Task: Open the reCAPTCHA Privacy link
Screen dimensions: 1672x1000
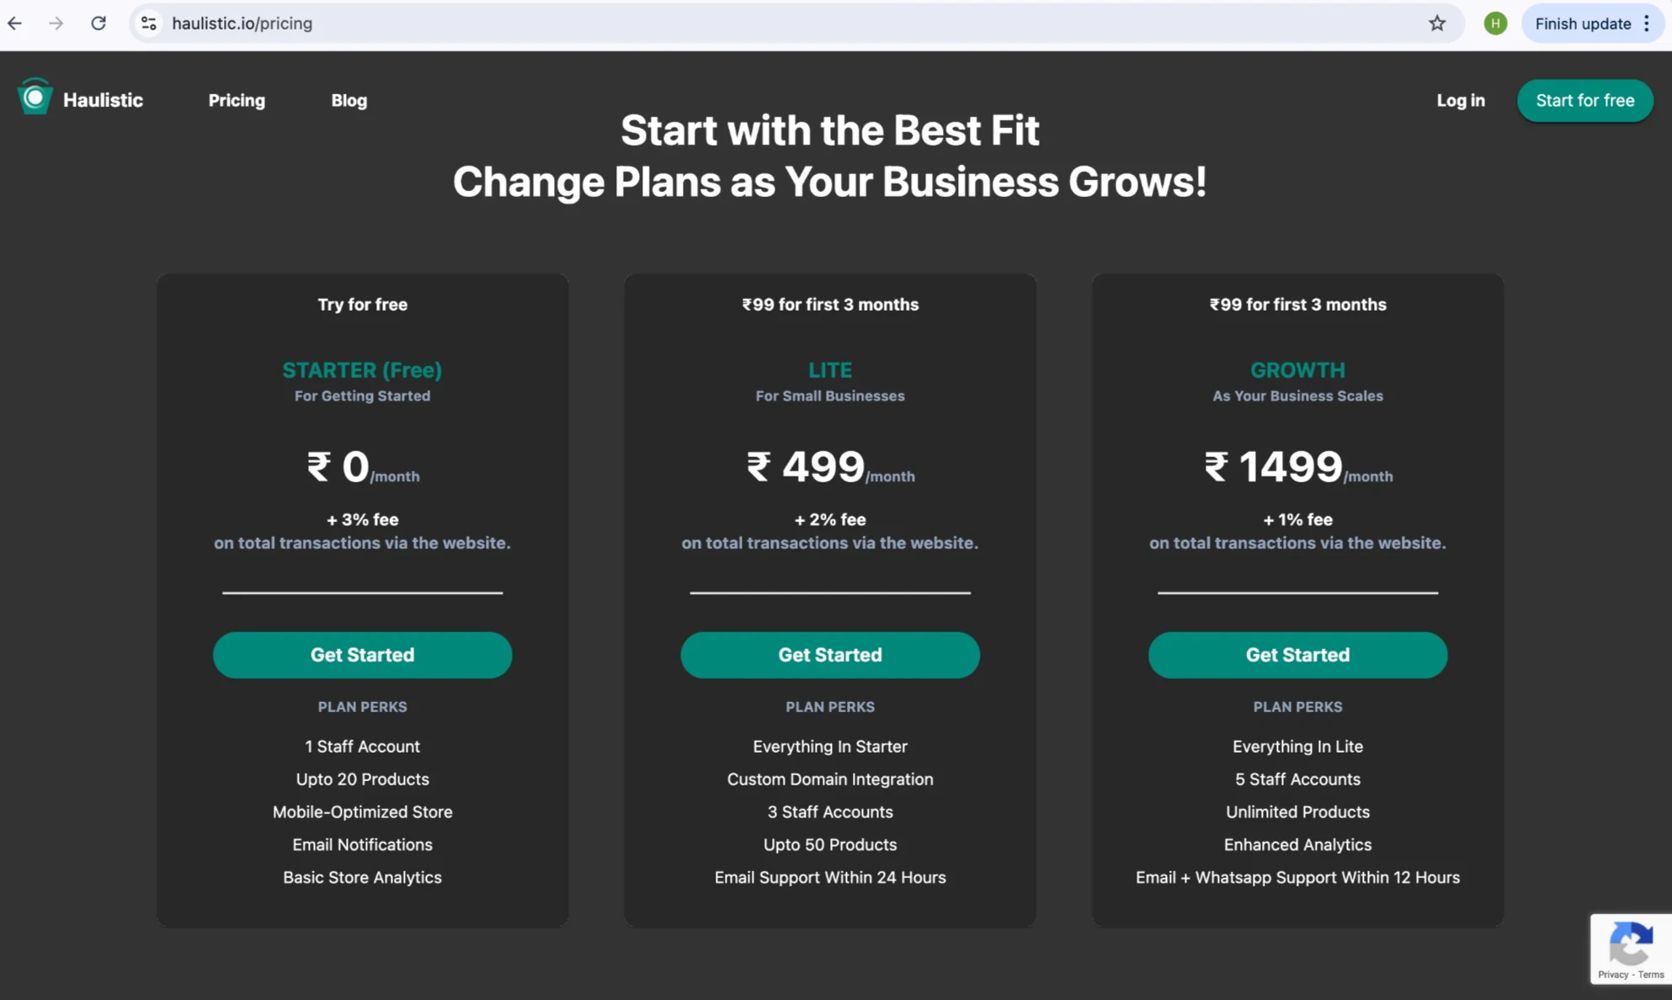Action: pos(1612,975)
